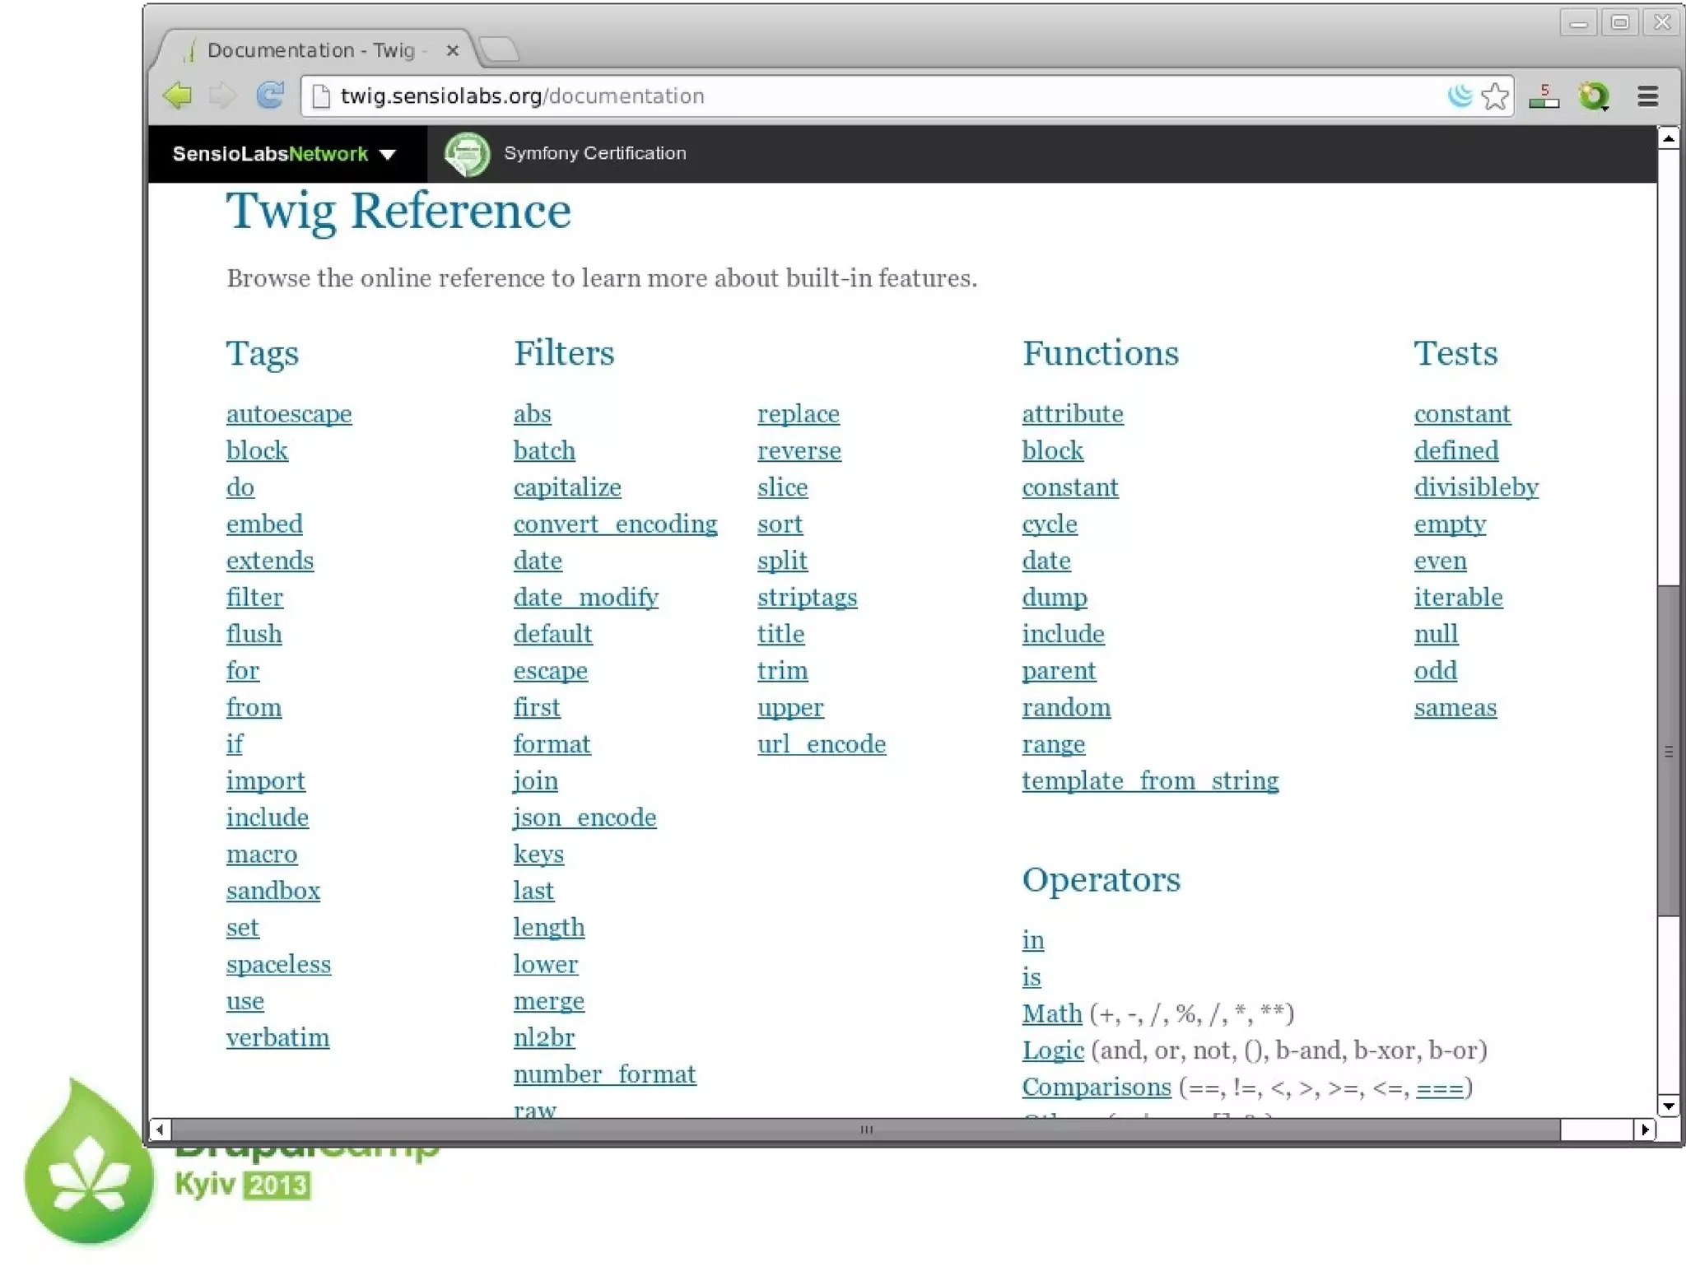Open the Comparisons operators link
1686x1267 pixels.
(1097, 1088)
